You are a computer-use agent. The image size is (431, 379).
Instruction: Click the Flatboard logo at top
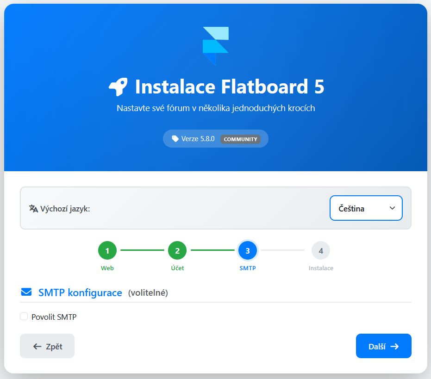216,46
